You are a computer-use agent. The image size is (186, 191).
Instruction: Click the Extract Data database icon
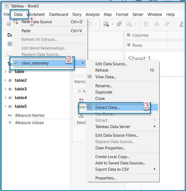click(90, 107)
